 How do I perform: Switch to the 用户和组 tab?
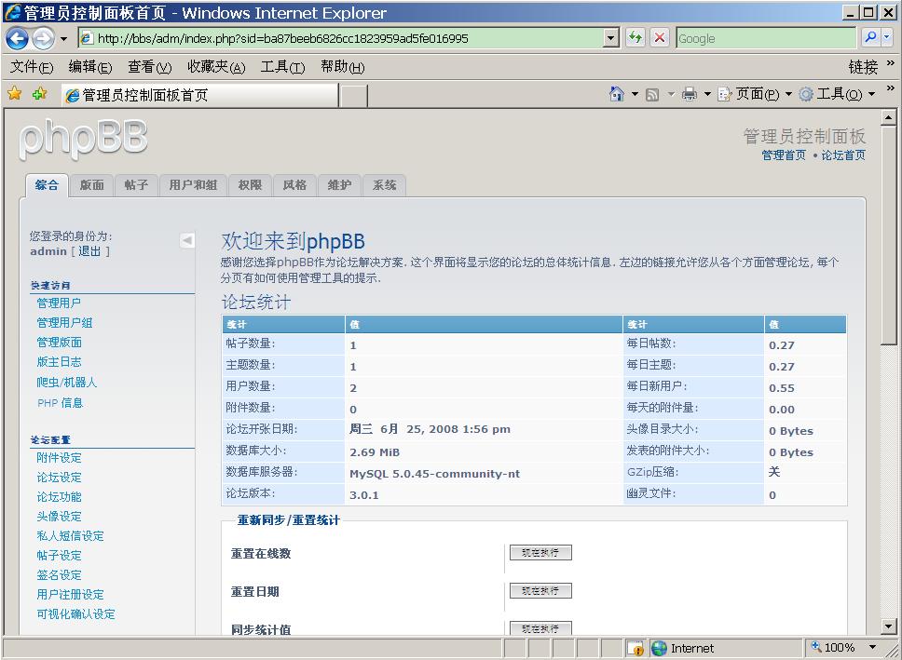pos(193,185)
